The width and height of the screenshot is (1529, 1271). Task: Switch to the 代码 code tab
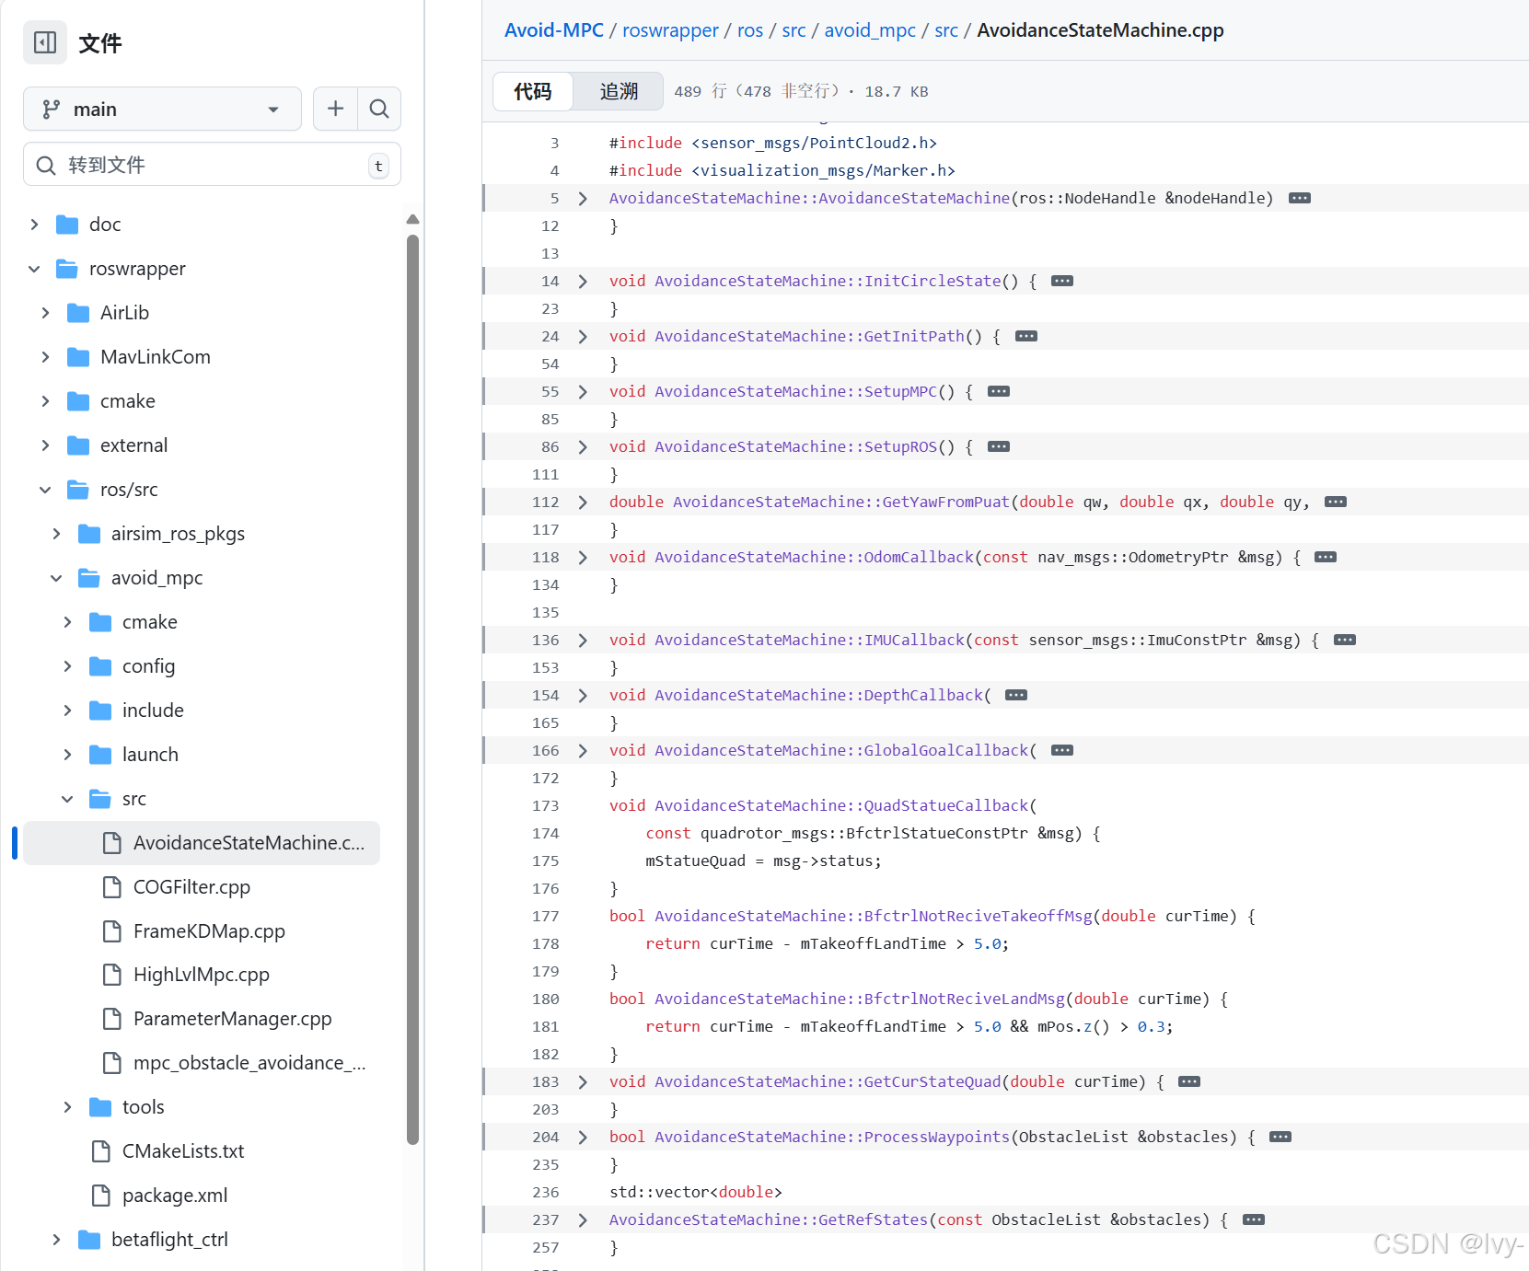coord(533,91)
